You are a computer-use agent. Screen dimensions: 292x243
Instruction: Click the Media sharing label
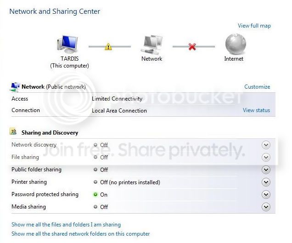tap(28, 207)
